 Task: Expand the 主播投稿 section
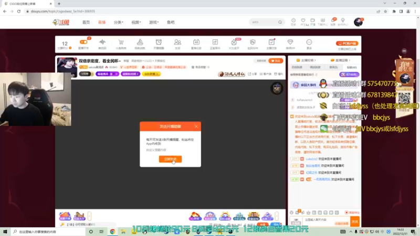point(306,60)
